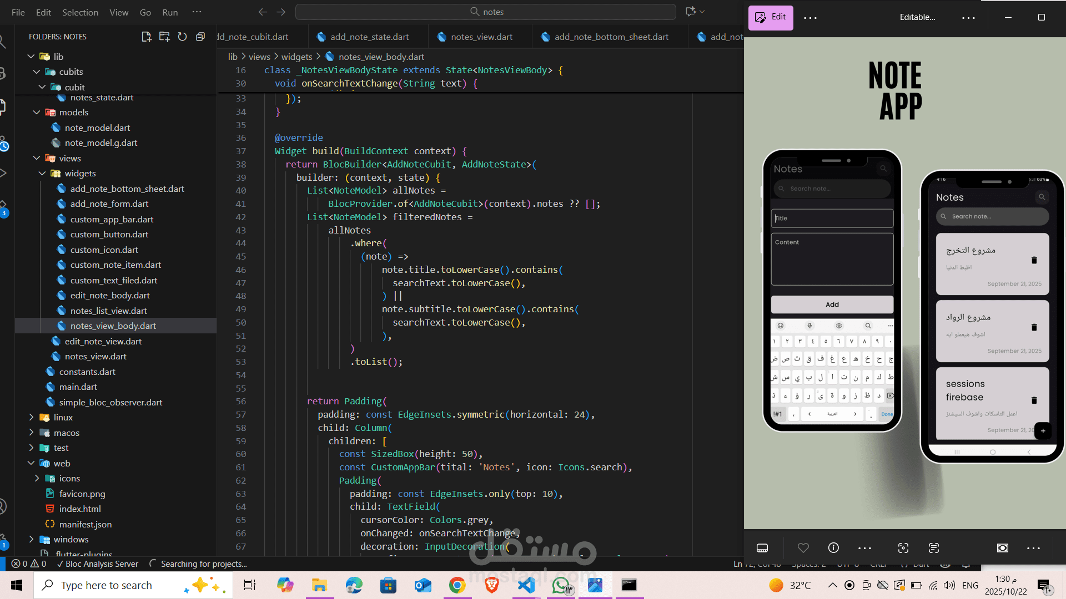Expand the linux folder
Viewport: 1066px width, 599px height.
[31, 417]
